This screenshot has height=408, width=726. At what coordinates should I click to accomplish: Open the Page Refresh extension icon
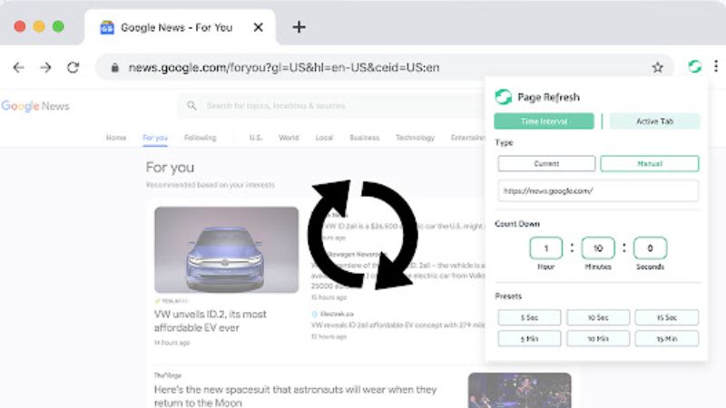[x=694, y=66]
